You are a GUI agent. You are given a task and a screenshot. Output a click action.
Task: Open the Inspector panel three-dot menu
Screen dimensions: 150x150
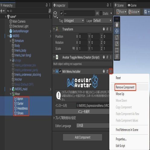(x=111, y=5)
